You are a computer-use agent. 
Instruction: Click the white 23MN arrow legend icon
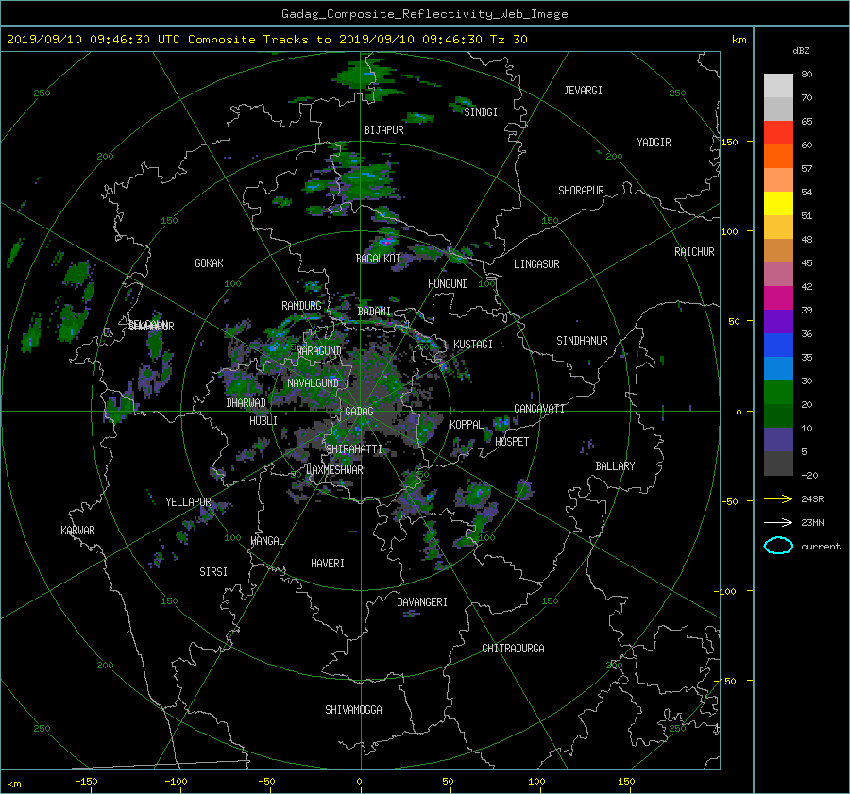click(x=778, y=522)
